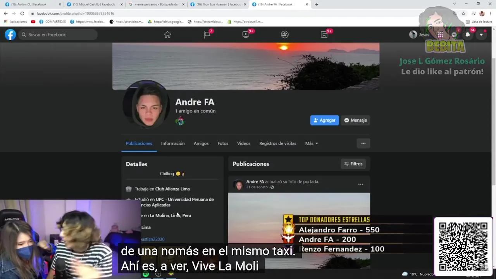496x279 pixels.
Task: Open Facebook notifications bell
Action: (468, 34)
